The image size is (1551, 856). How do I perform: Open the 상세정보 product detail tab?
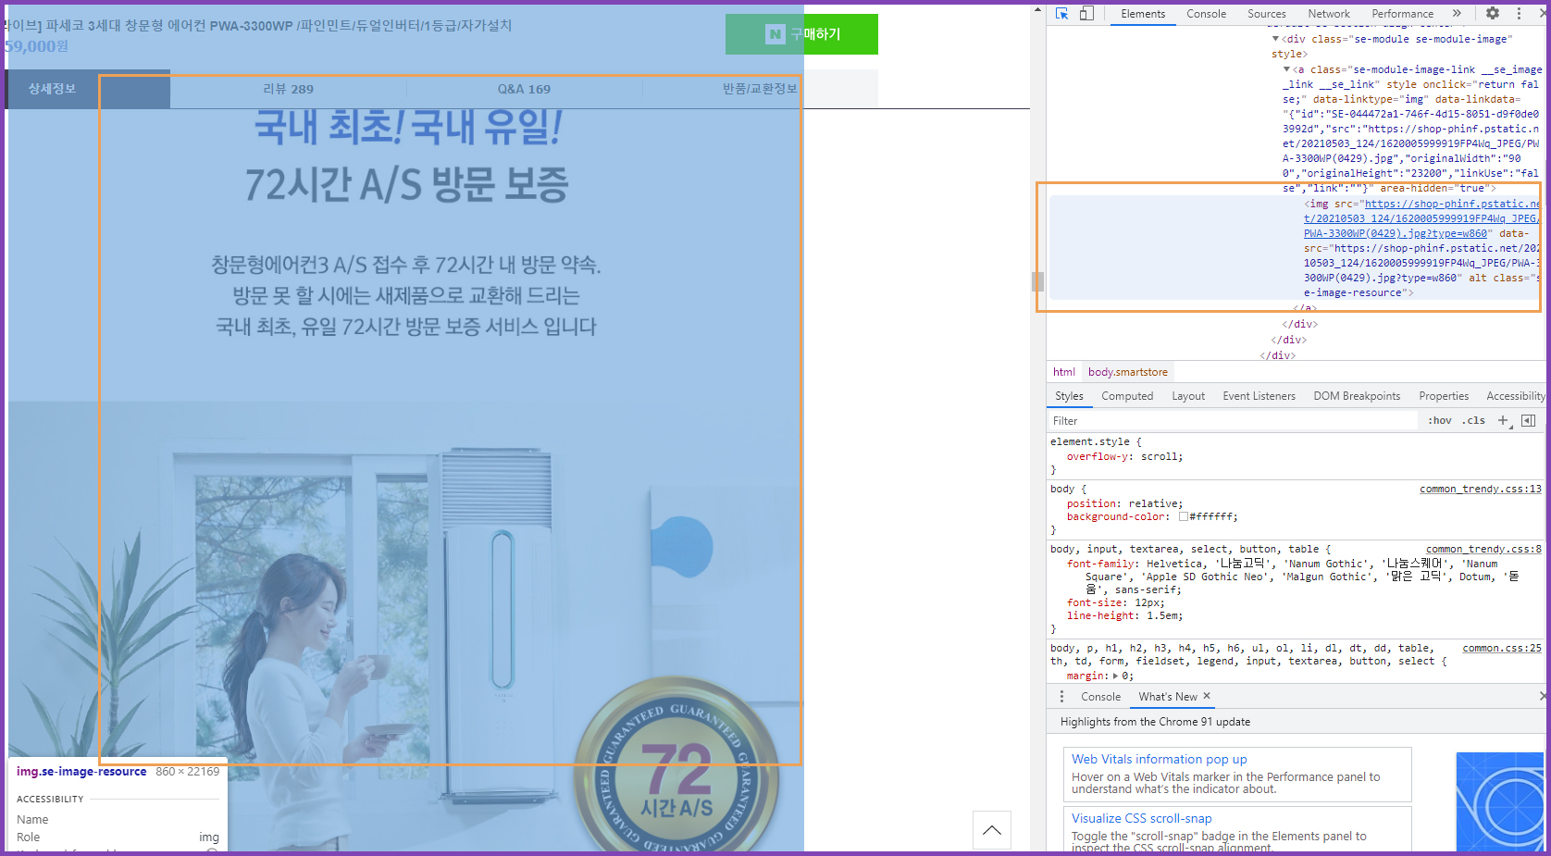tap(53, 89)
